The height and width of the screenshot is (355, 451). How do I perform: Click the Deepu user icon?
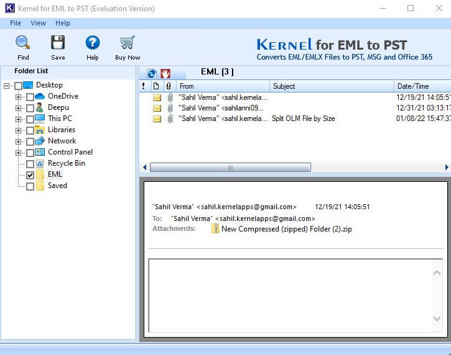click(40, 107)
